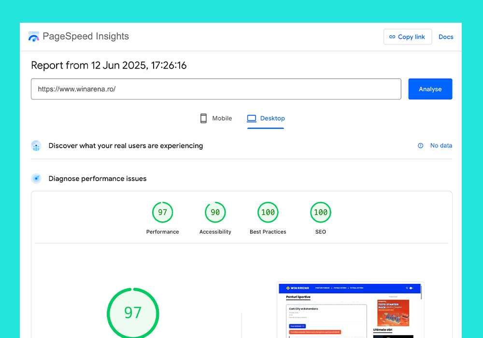Viewport: 483px width, 338px height.
Task: Click the Analyse button
Action: pyautogui.click(x=430, y=89)
